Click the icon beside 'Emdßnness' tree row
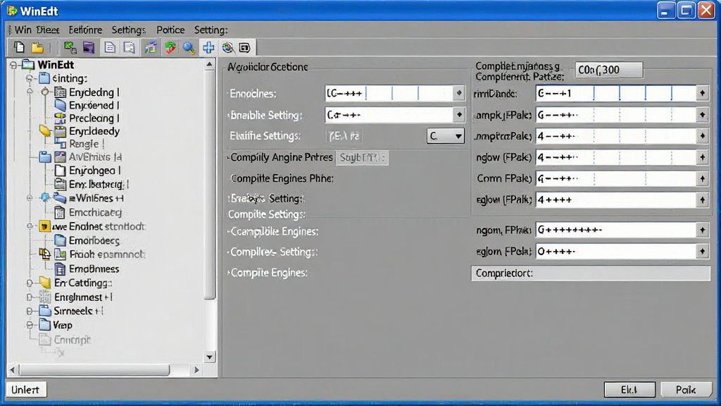This screenshot has height=406, width=721. [x=61, y=269]
